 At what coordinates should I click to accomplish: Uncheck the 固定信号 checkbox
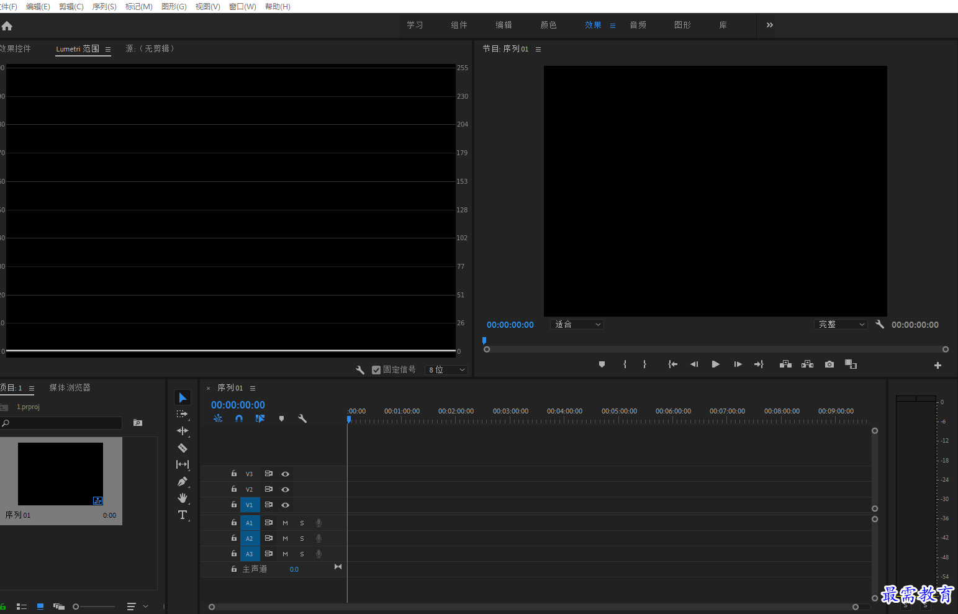(x=376, y=370)
